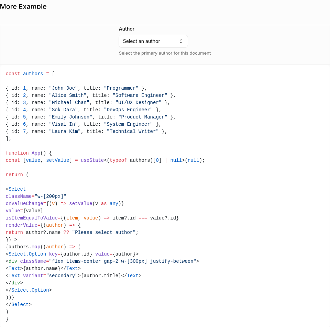This screenshot has width=330, height=327.
Task: Click the '{authors.map((author) => (' code line
Action: [43, 247]
